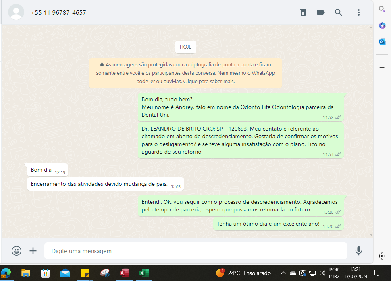Add a sidebar app with plus button
391x281 pixels.
pos(382,67)
